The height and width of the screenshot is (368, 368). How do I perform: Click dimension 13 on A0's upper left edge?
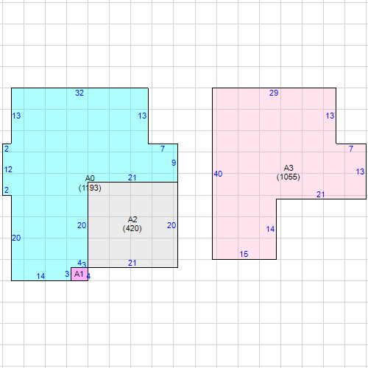click(16, 116)
